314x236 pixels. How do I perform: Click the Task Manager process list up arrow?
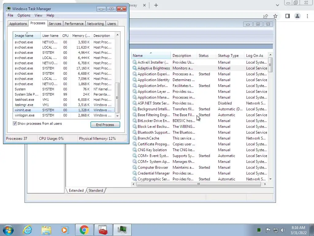(117, 35)
